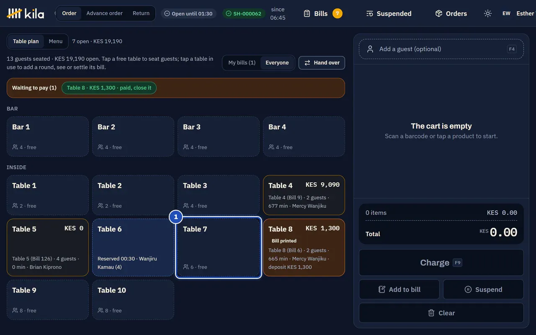Viewport: 536px width, 335px height.
Task: Open reserved Table 6 for Wanjiru Kamau
Action: [x=133, y=247]
